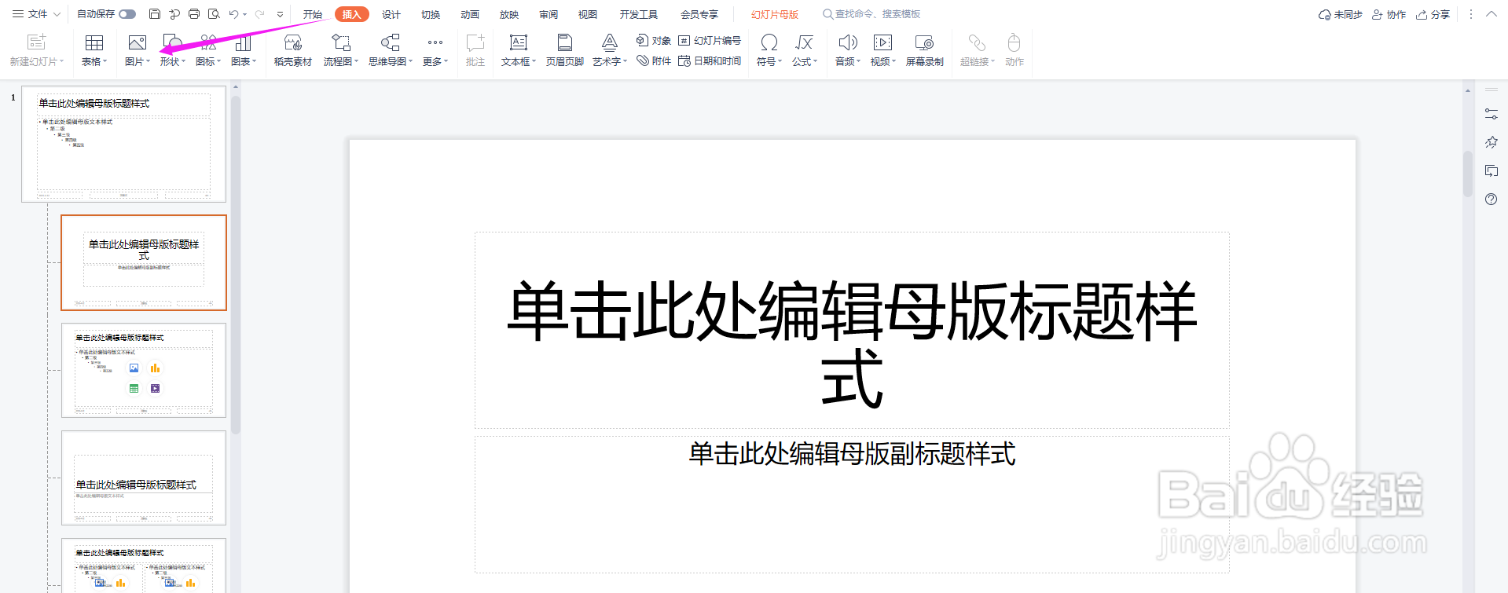Switch to the 切换 Transitions tab
This screenshot has width=1508, height=593.
(x=431, y=14)
